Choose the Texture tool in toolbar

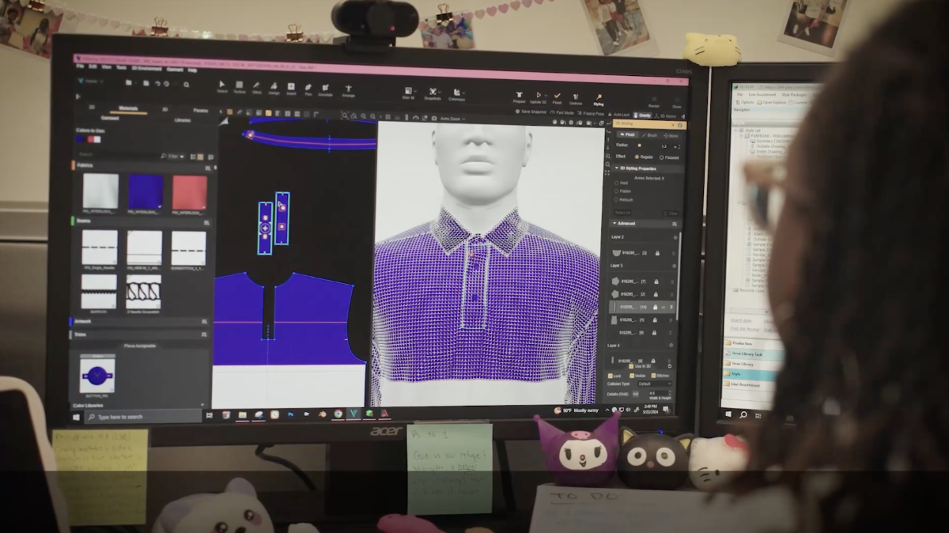point(239,87)
